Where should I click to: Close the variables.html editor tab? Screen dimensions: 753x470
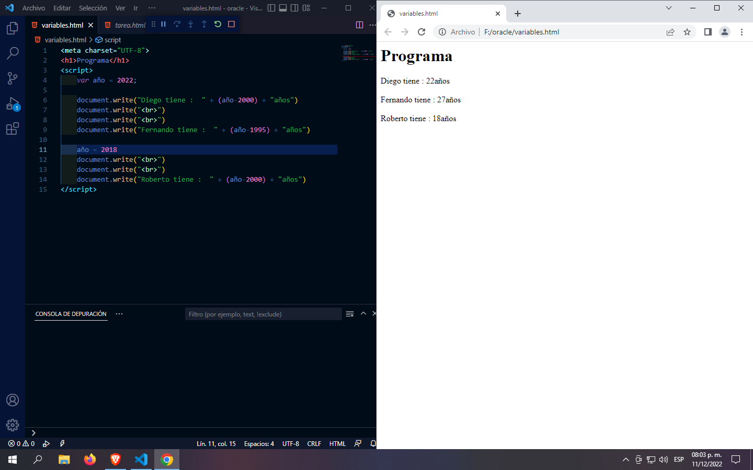90,25
